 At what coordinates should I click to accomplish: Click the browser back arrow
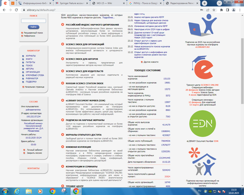click(4, 10)
